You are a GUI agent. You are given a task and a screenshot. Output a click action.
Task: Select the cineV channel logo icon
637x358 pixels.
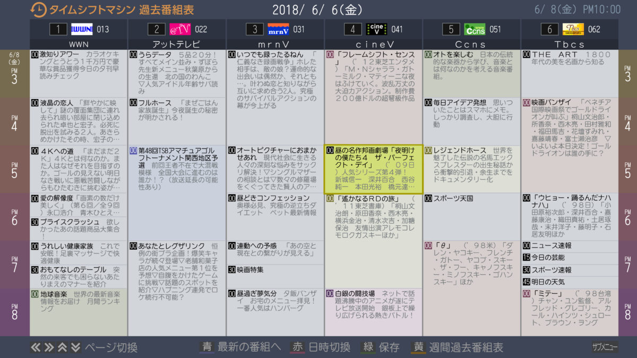pos(377,29)
